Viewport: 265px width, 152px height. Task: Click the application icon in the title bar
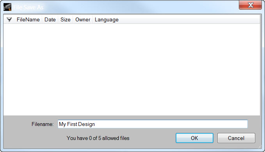pos(7,7)
